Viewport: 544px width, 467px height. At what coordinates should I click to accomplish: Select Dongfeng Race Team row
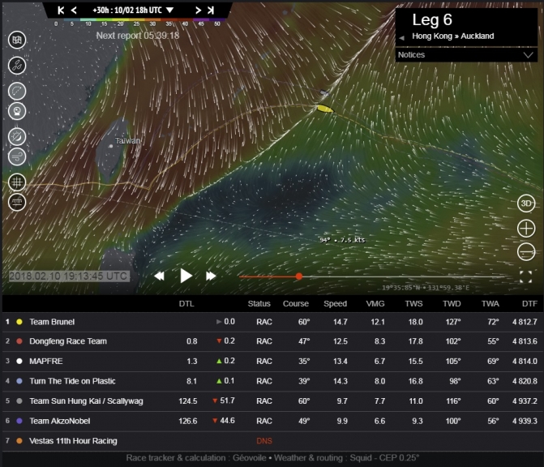(x=271, y=341)
